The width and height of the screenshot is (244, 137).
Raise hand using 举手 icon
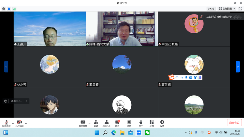(141, 123)
